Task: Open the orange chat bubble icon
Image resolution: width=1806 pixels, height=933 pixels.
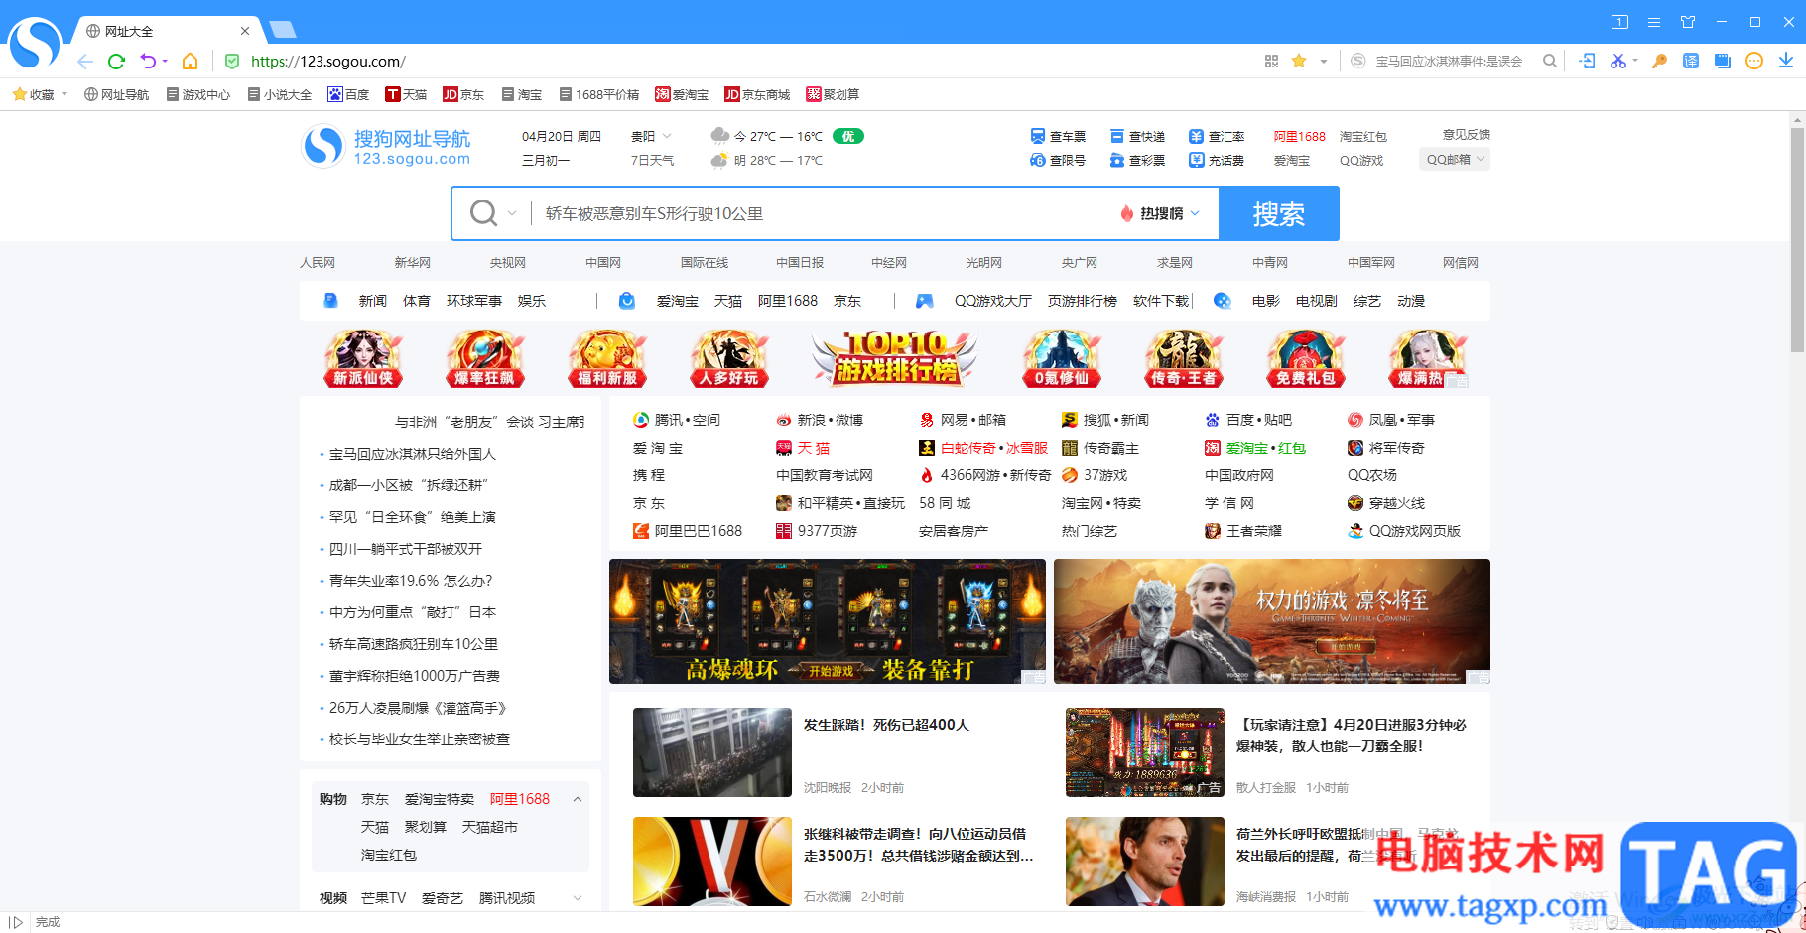Action: pos(1754,62)
